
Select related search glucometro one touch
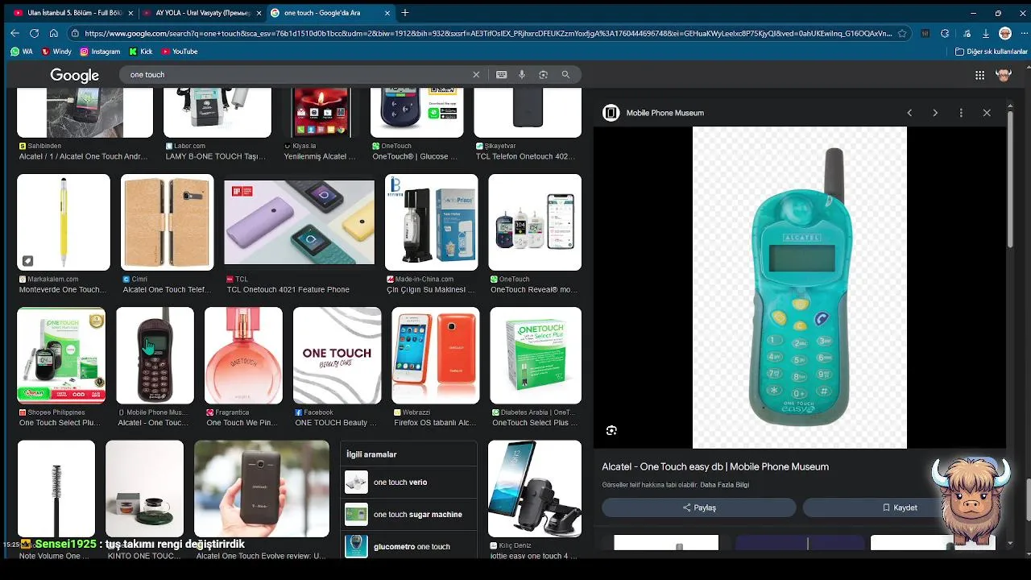(x=409, y=546)
